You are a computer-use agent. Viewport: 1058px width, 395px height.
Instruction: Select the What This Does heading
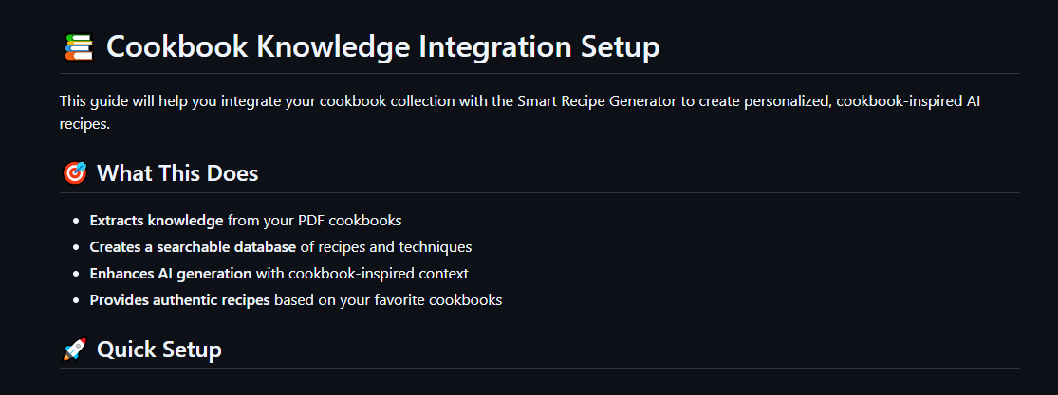tap(177, 173)
